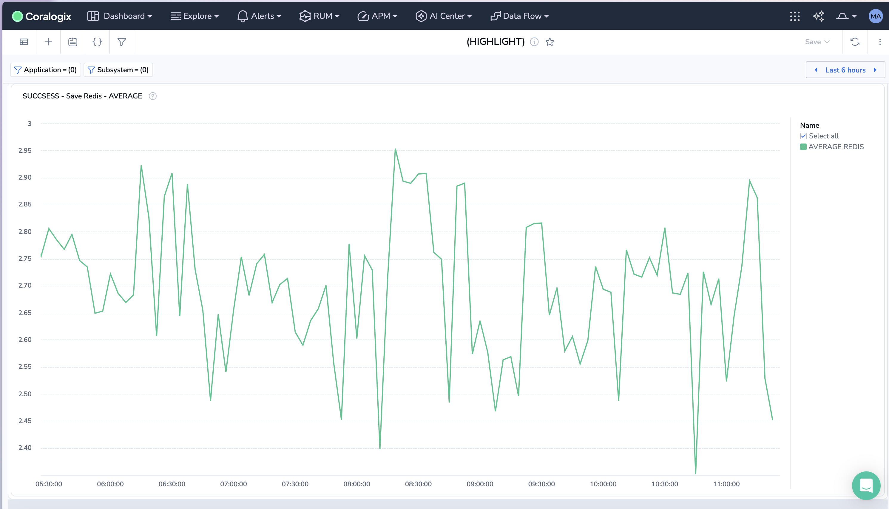
Task: Click the Last 6 hours time range selector
Action: click(845, 70)
